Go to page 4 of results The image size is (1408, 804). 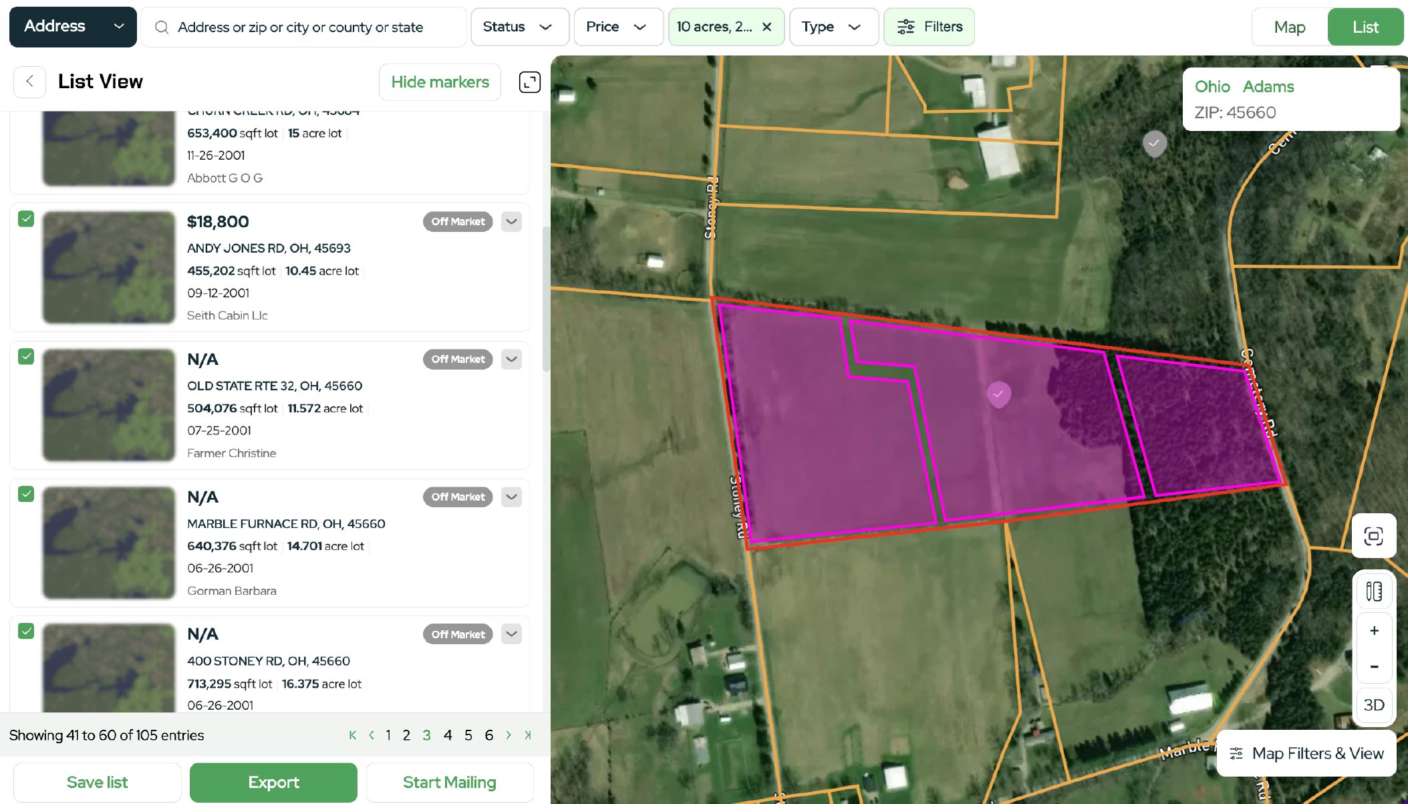click(x=447, y=735)
